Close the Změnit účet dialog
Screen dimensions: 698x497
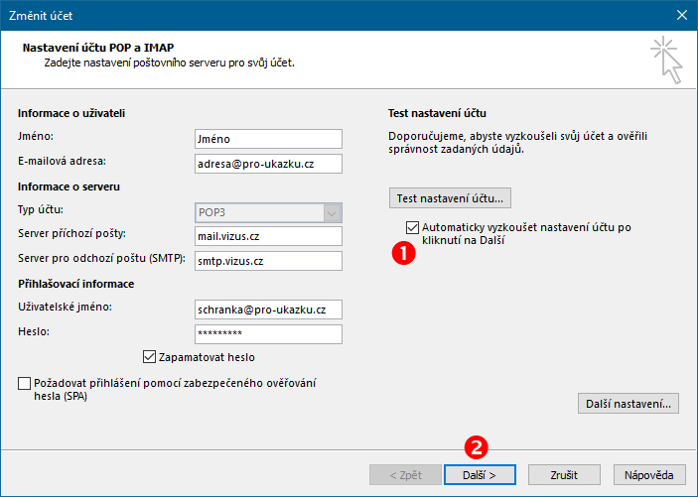pos(681,15)
